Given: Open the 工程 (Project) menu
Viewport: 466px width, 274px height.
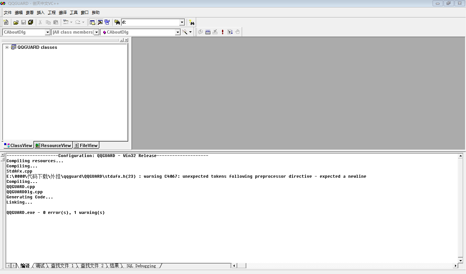Looking at the screenshot, I should [x=52, y=13].
